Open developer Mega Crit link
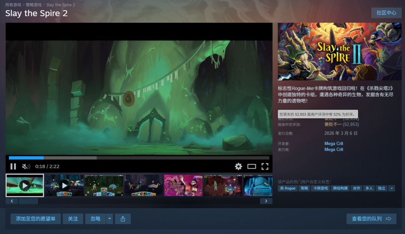This screenshot has height=234, width=405. point(334,143)
